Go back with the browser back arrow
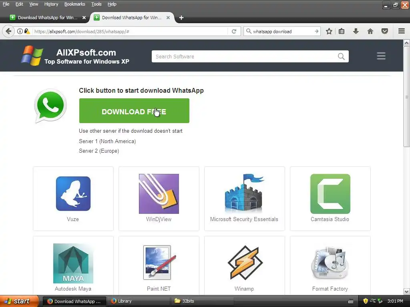This screenshot has width=410, height=307. point(8,31)
